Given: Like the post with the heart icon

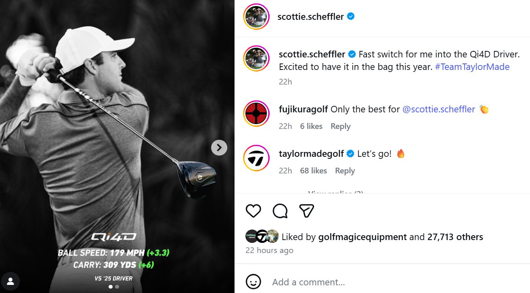Looking at the screenshot, I should coord(253,211).
